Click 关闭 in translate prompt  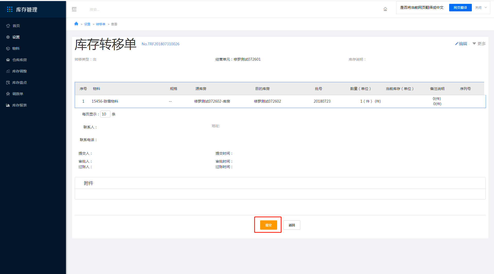coord(478,7)
